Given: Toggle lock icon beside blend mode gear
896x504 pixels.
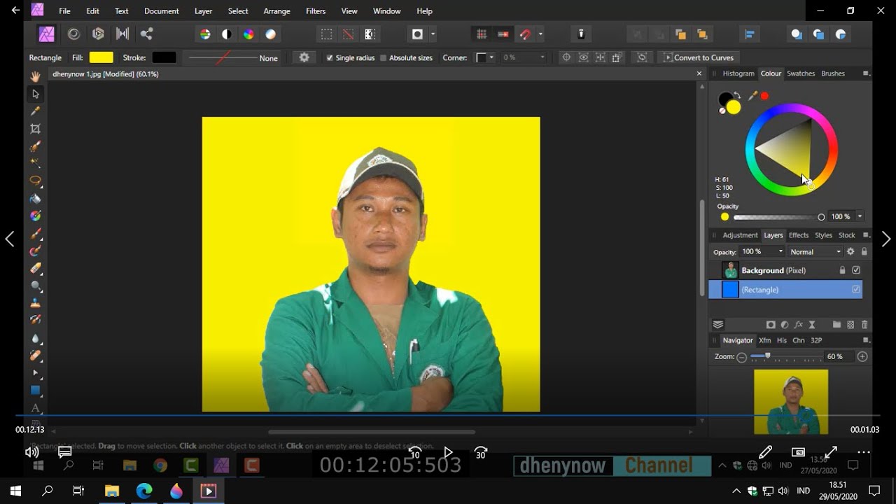Looking at the screenshot, I should click(864, 251).
